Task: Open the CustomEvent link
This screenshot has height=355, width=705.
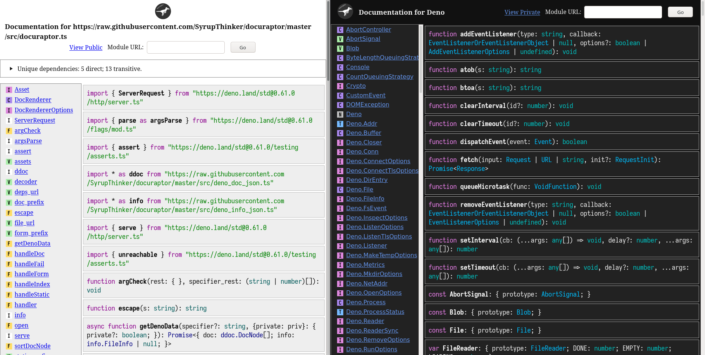Action: pos(366,95)
